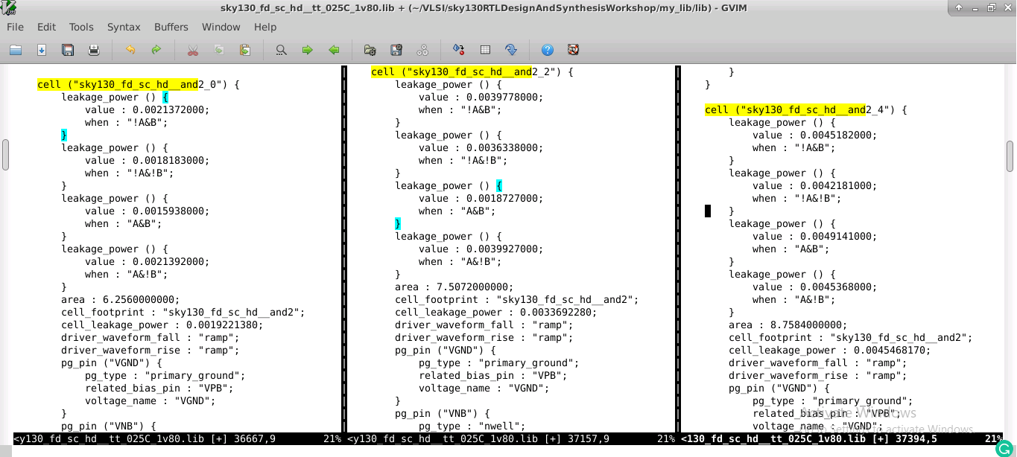Save all open files
1017x457 pixels.
tap(66, 50)
